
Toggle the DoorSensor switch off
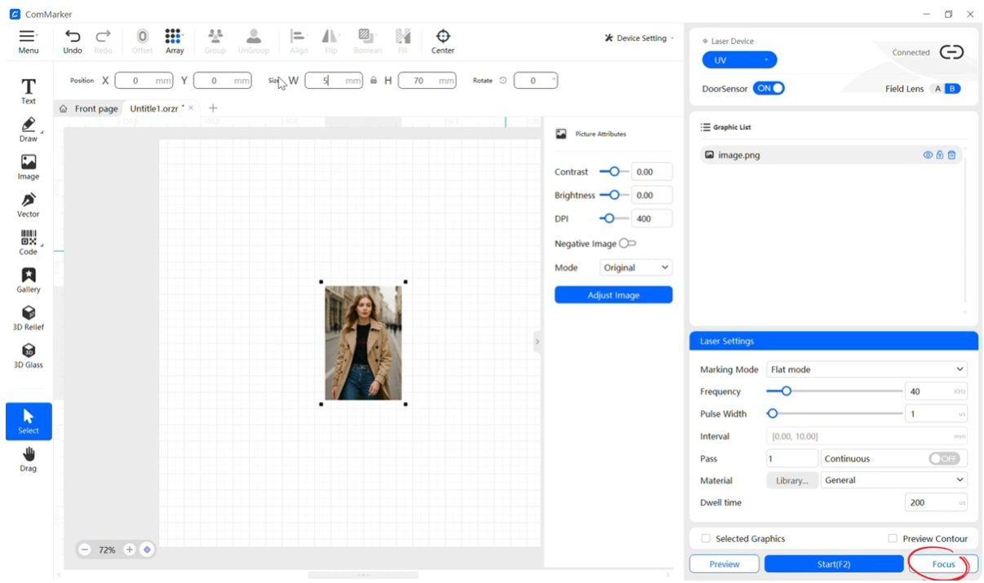pyautogui.click(x=768, y=88)
